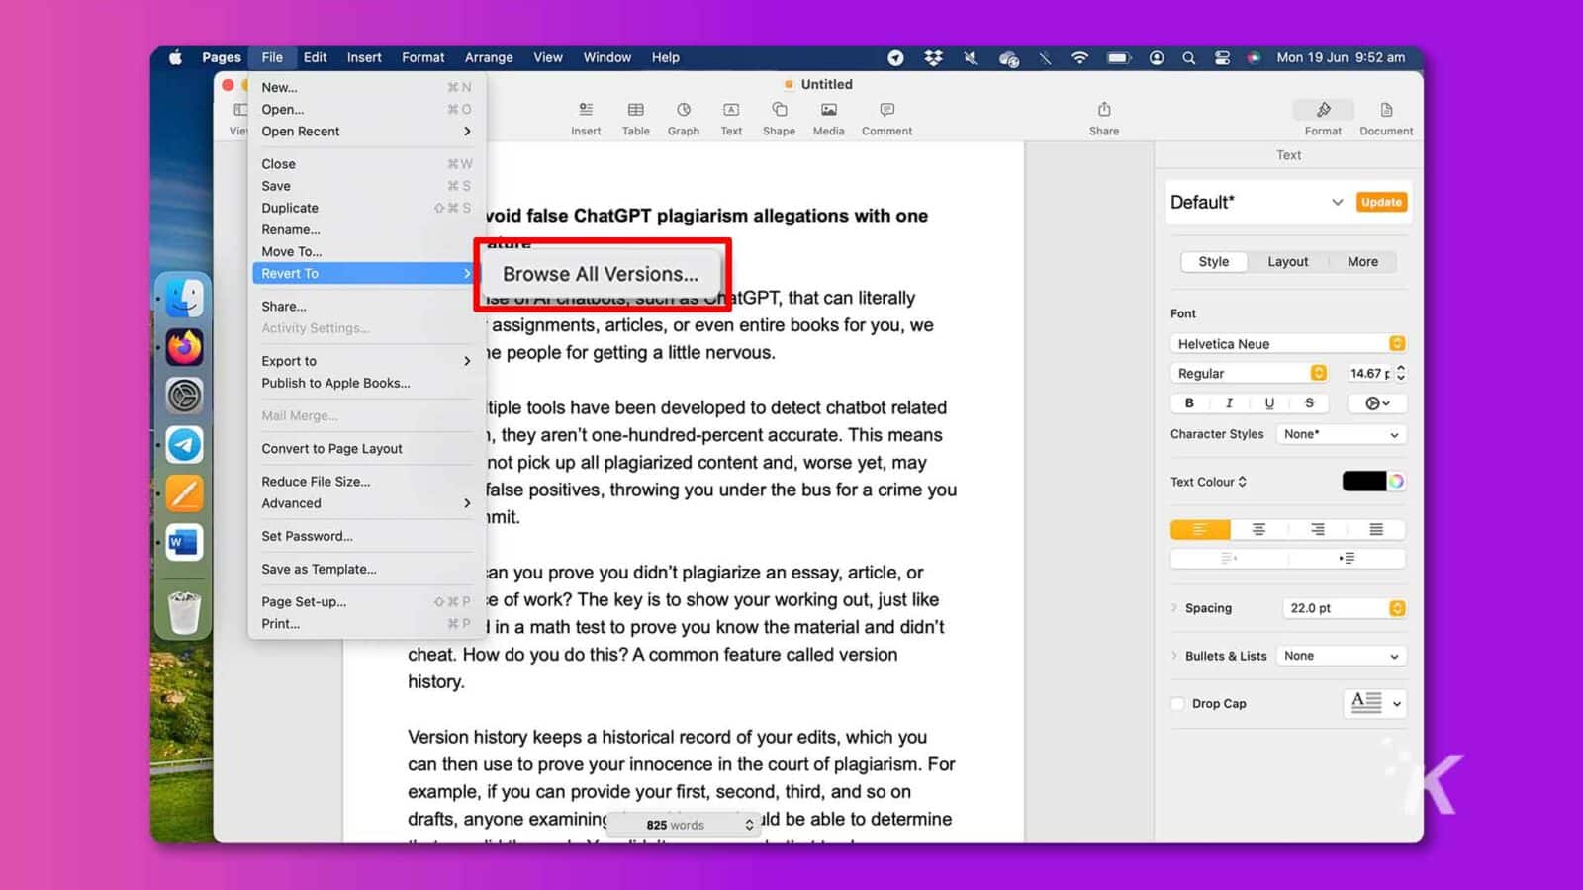
Task: Open the Media toolbar icon
Action: tap(828, 110)
